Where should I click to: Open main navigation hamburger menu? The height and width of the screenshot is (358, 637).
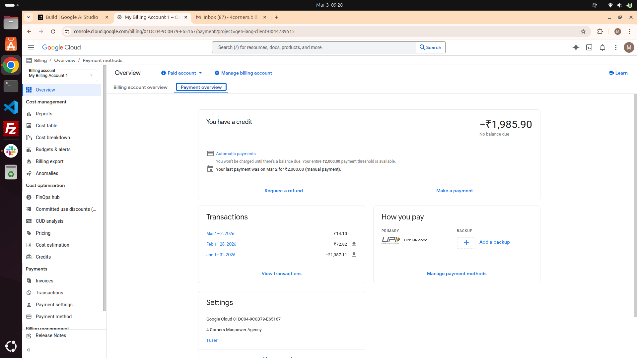tap(31, 47)
